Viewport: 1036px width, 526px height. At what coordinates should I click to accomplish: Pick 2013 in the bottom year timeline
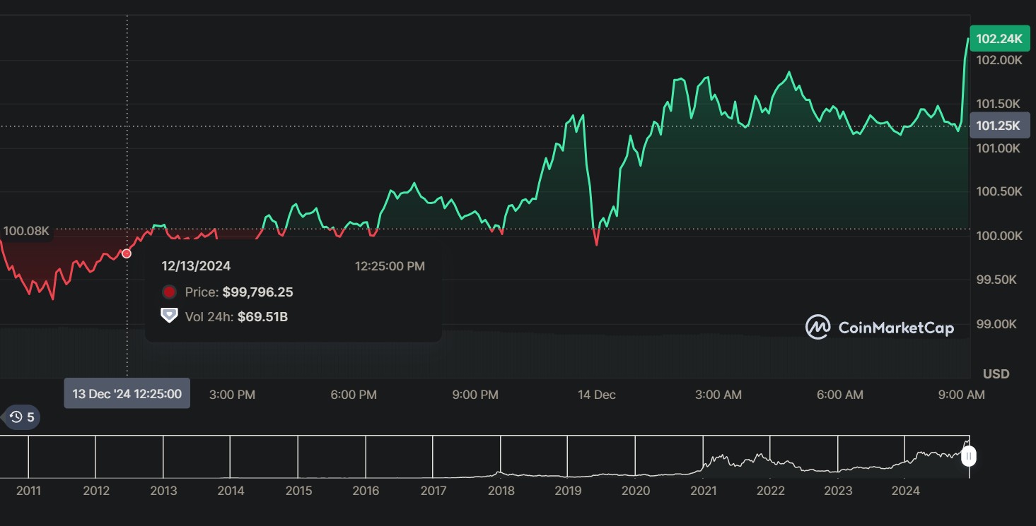pyautogui.click(x=163, y=491)
